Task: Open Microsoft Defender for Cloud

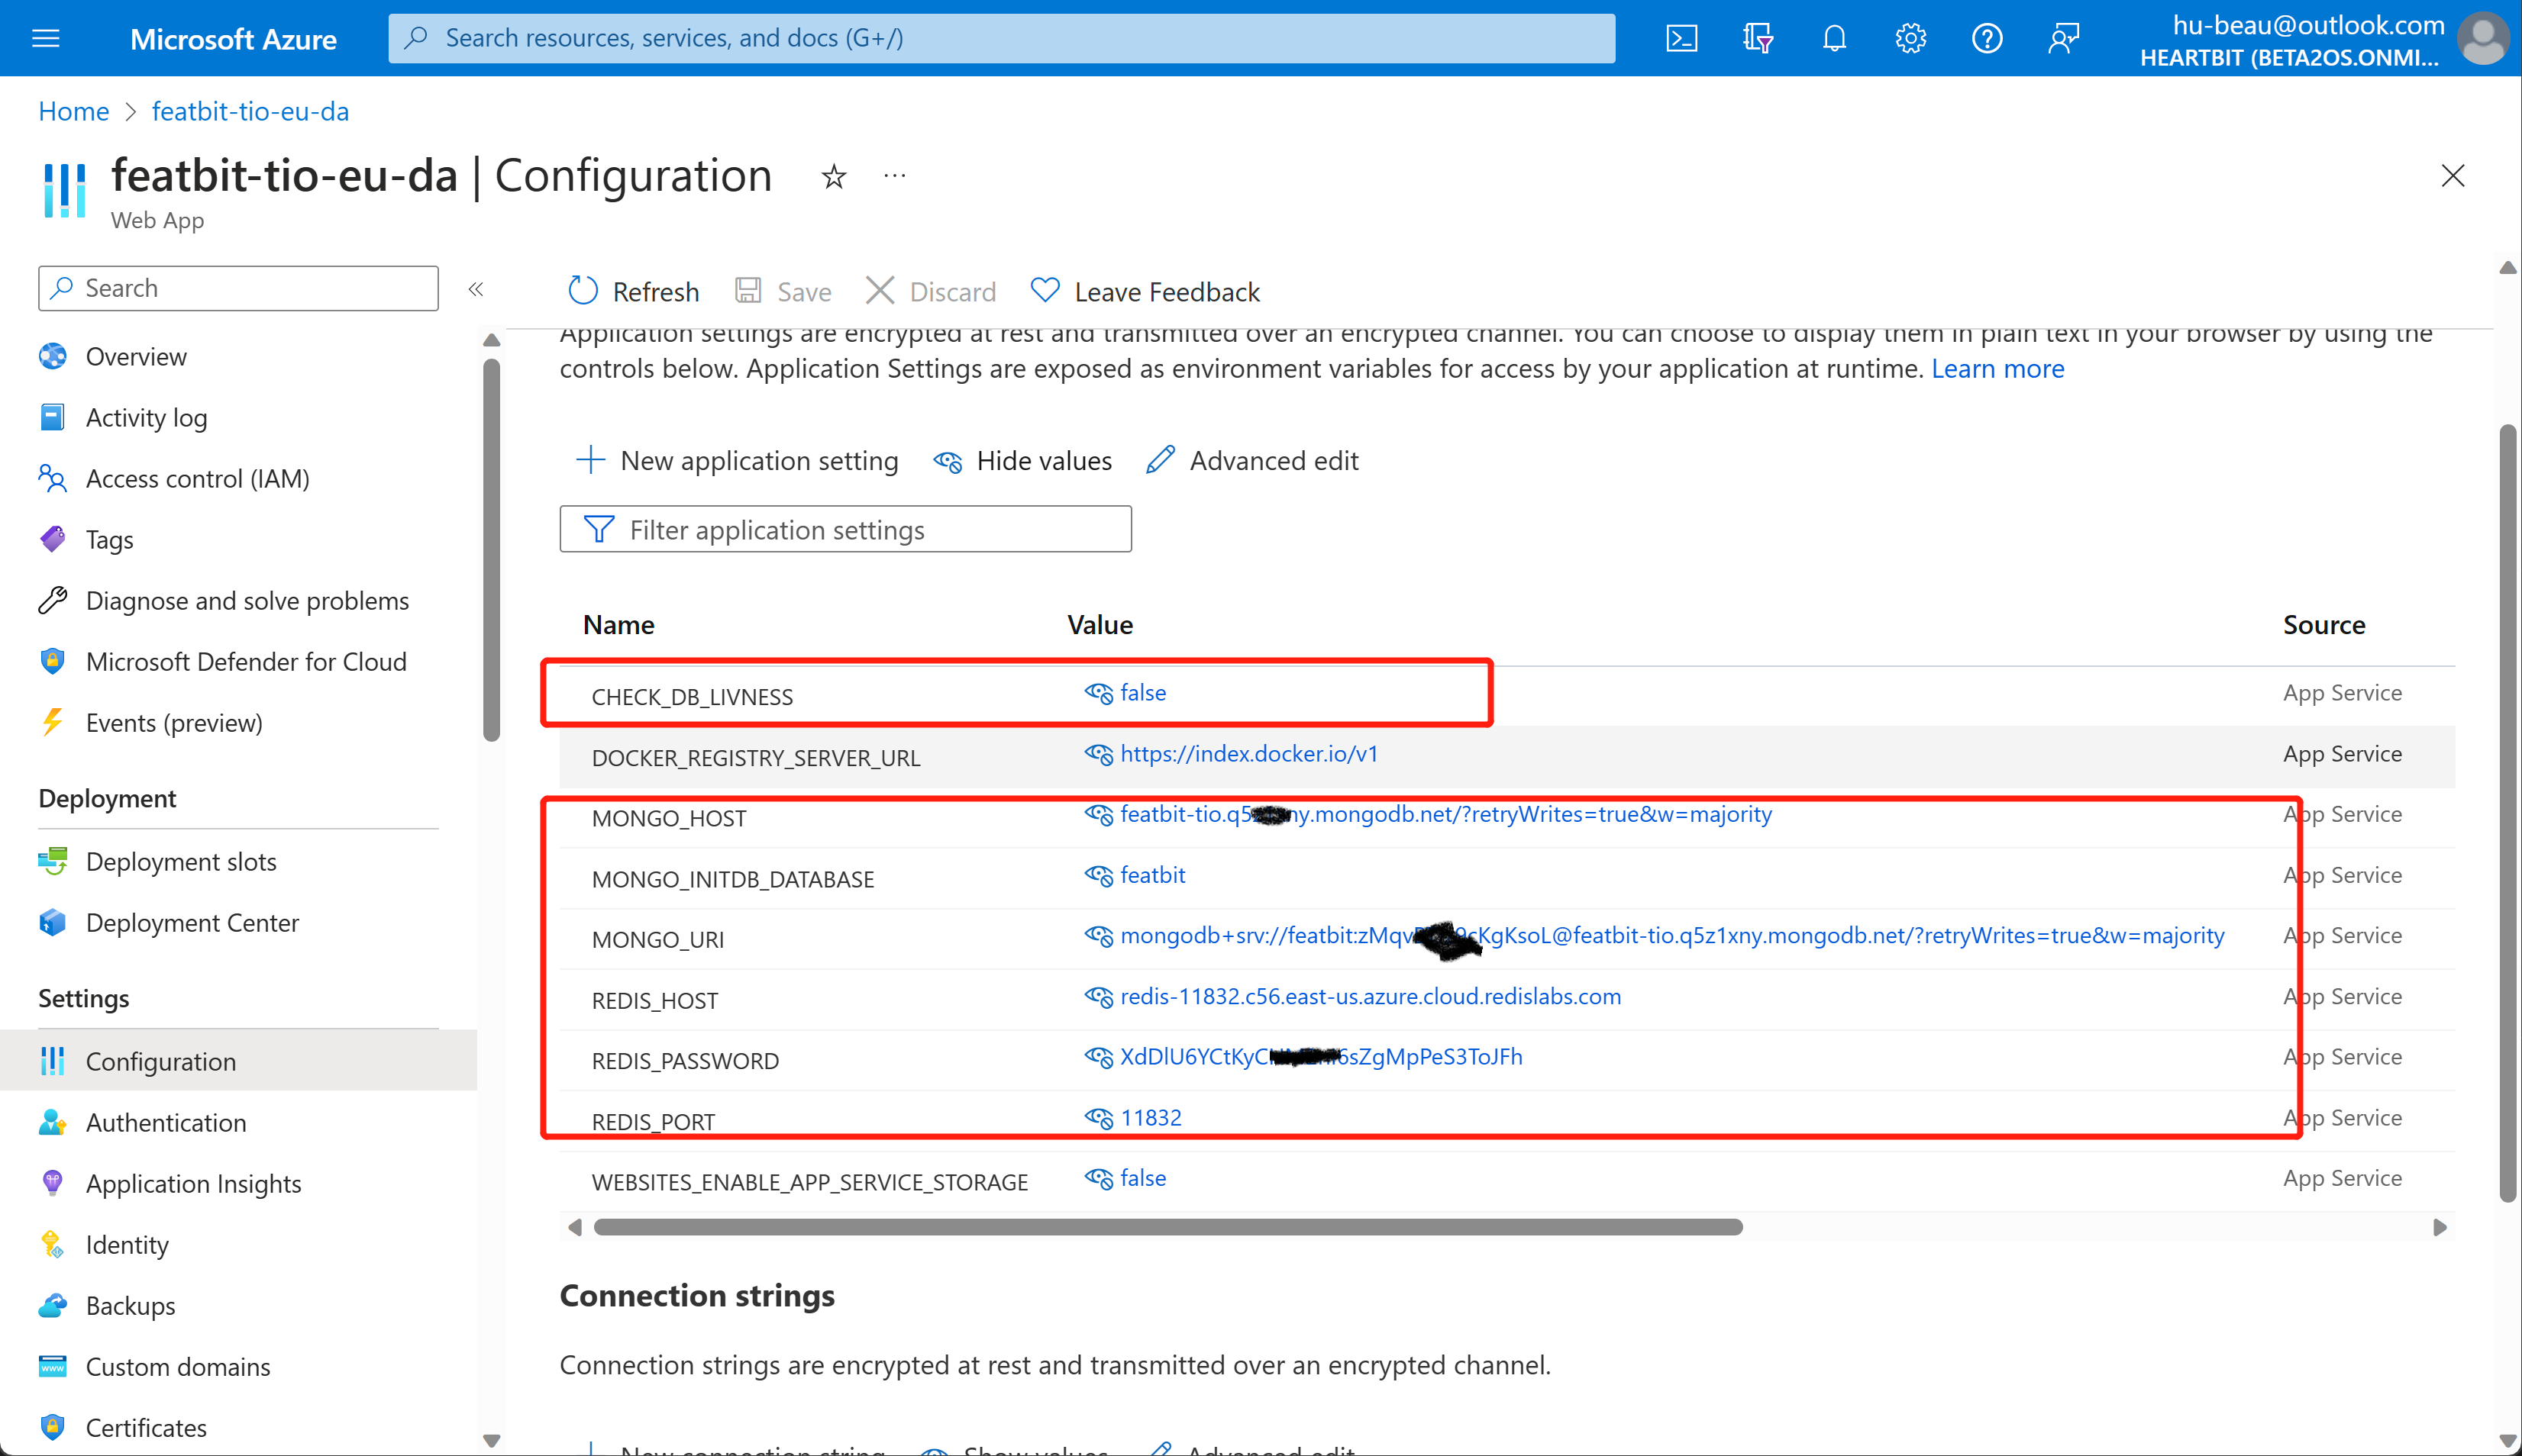Action: [246, 662]
